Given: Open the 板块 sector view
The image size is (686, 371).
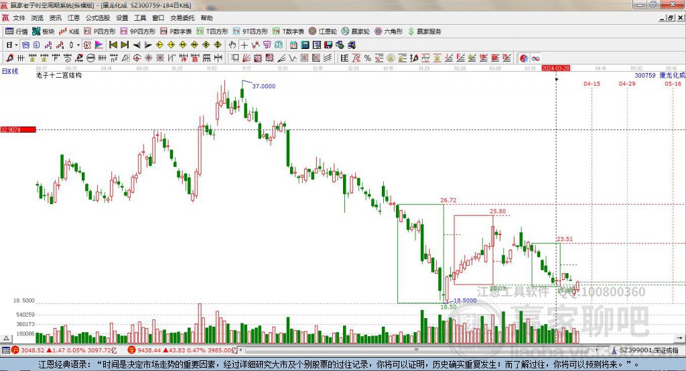Looking at the screenshot, I should click(44, 31).
